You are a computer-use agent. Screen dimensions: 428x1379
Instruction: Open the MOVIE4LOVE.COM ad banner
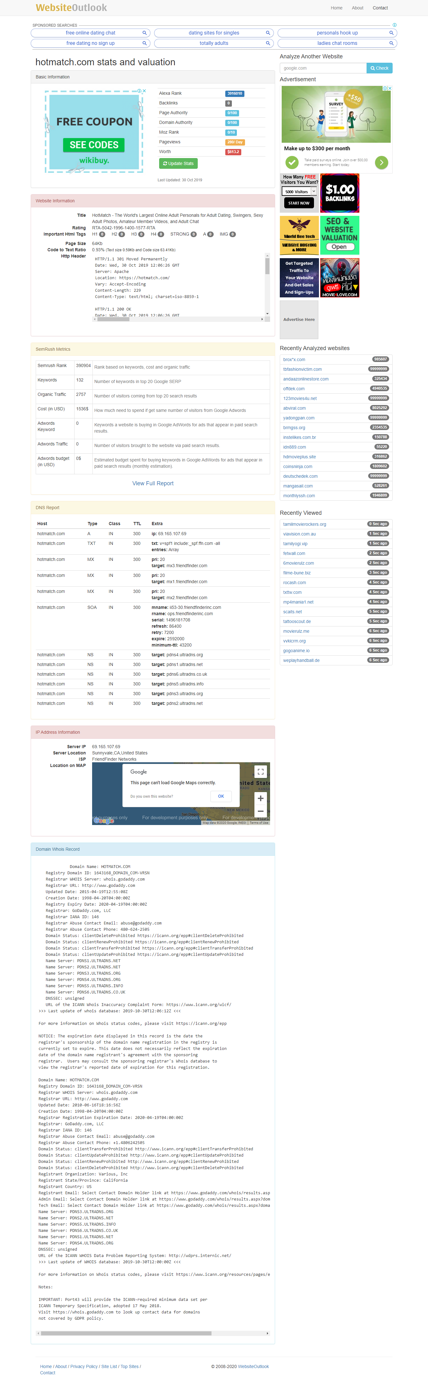coord(340,277)
